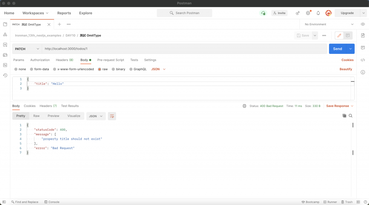Add a new request tab

tap(59, 24)
